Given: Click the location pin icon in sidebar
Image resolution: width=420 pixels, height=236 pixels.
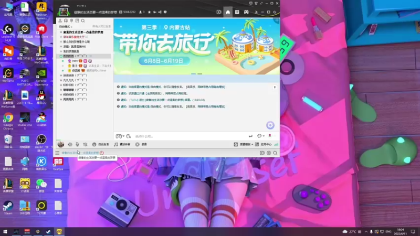Looking at the screenshot, I should 71,20.
